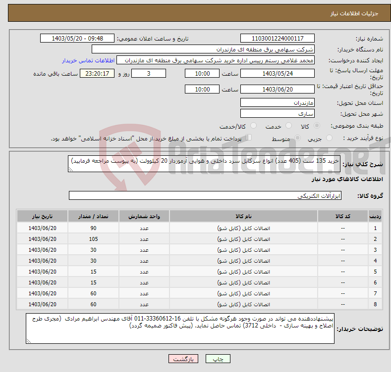Viewport: 391px width, 372px height.
Task: Select the کالا radio button
Action: (x=317, y=126)
